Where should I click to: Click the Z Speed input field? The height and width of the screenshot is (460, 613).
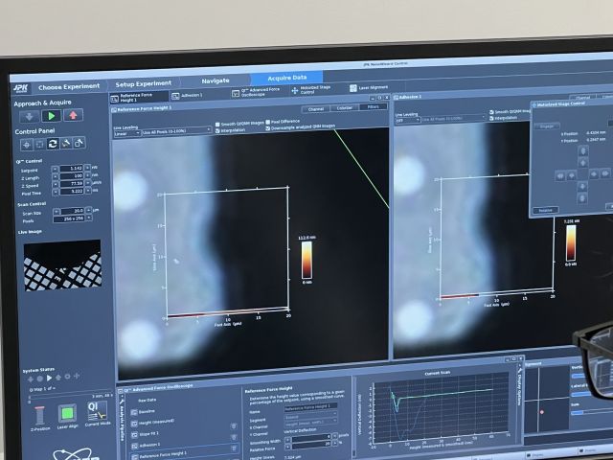tap(72, 183)
